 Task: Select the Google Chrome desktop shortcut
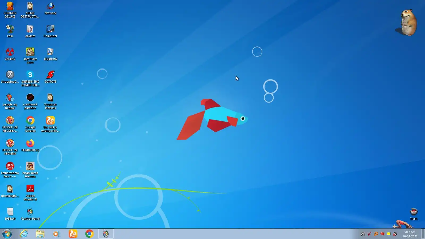30,124
